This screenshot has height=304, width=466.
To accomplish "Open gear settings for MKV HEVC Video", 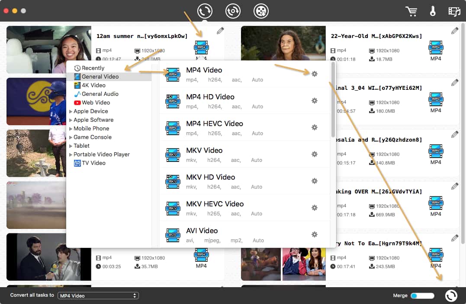I will point(315,208).
